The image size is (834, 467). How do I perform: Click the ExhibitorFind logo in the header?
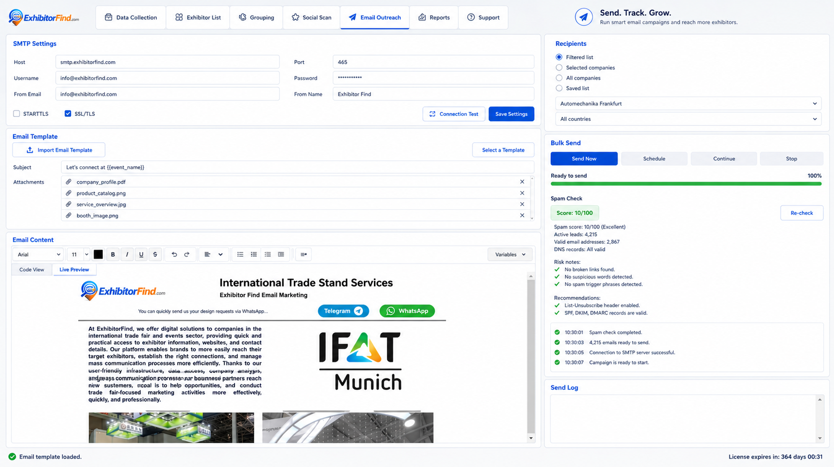[x=44, y=17]
